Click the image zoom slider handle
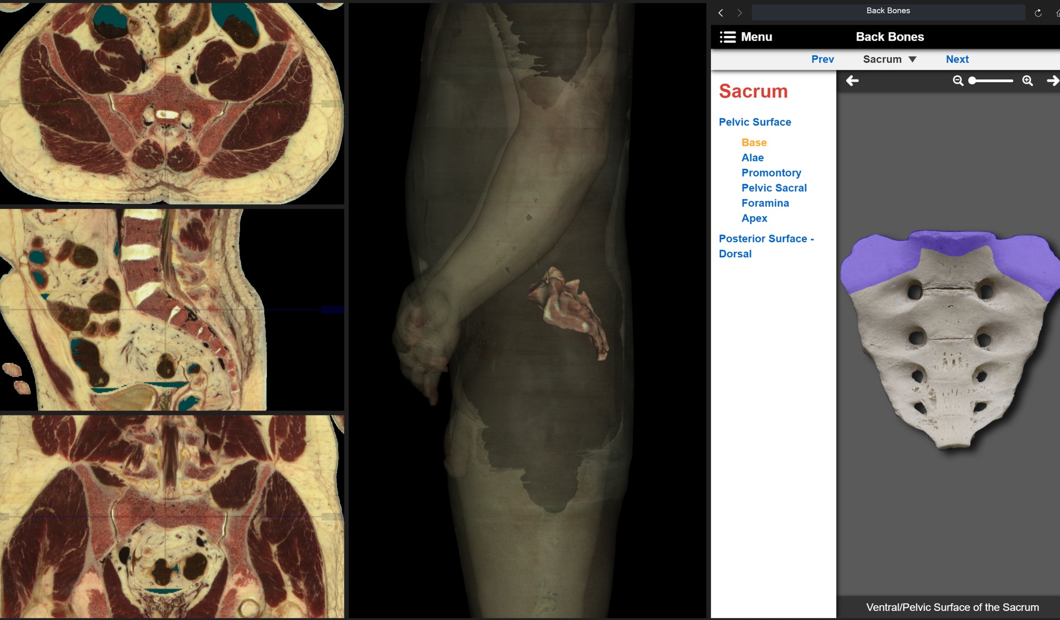 pos(972,81)
